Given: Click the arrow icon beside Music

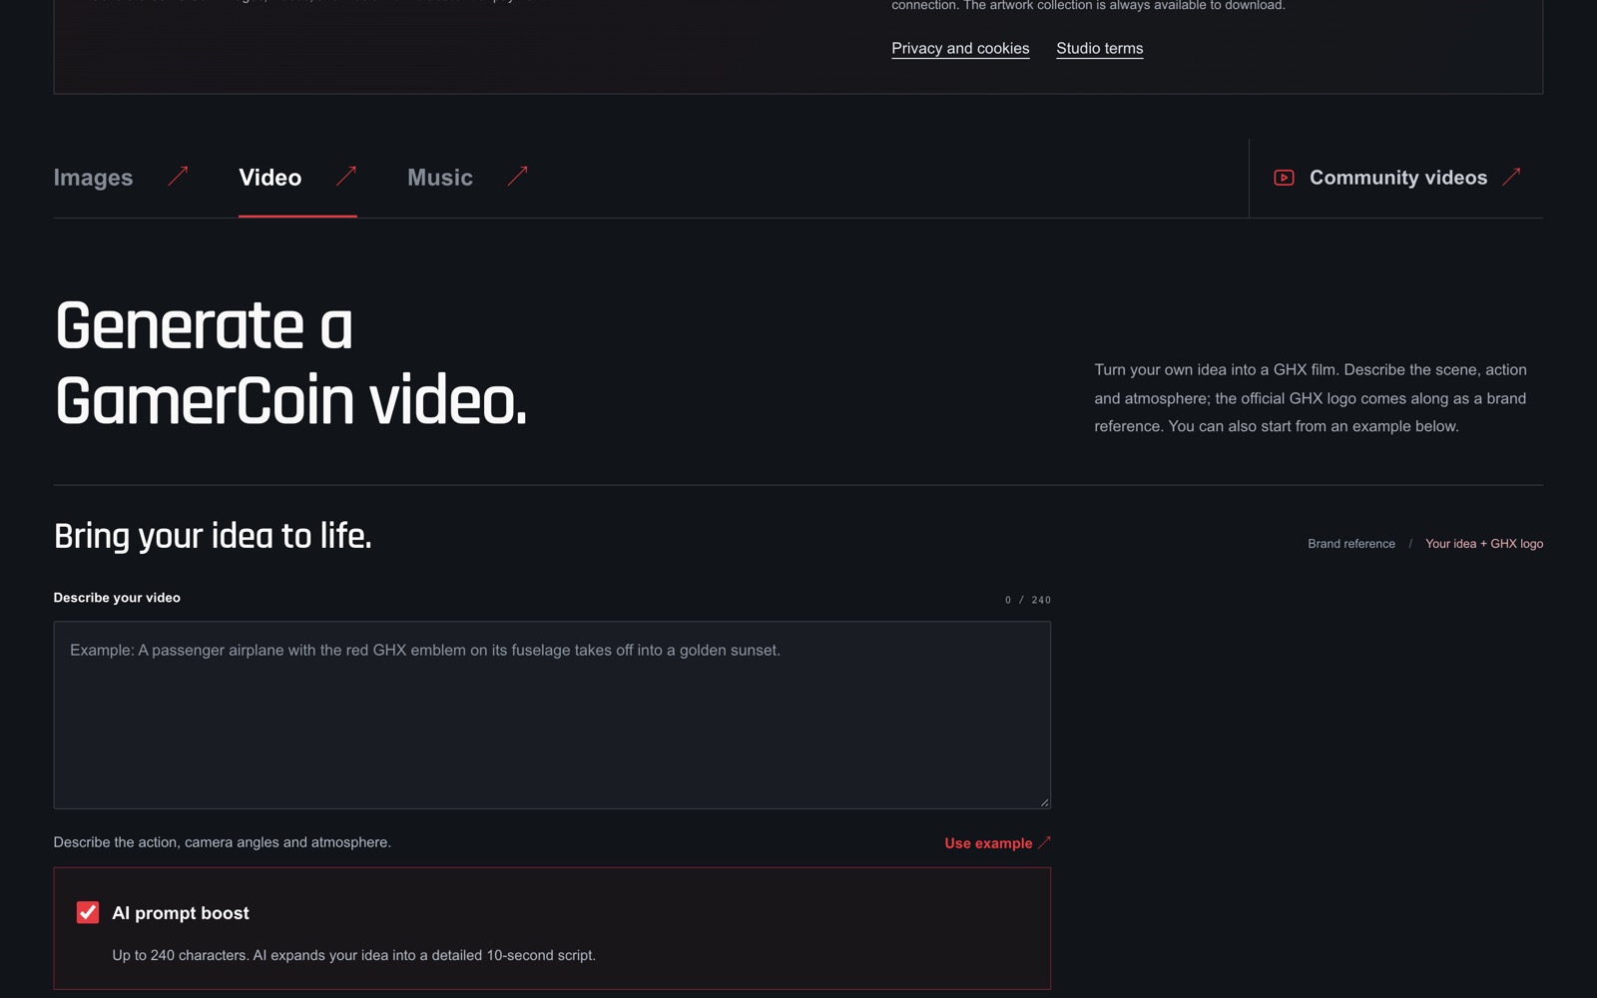Looking at the screenshot, I should click(517, 177).
